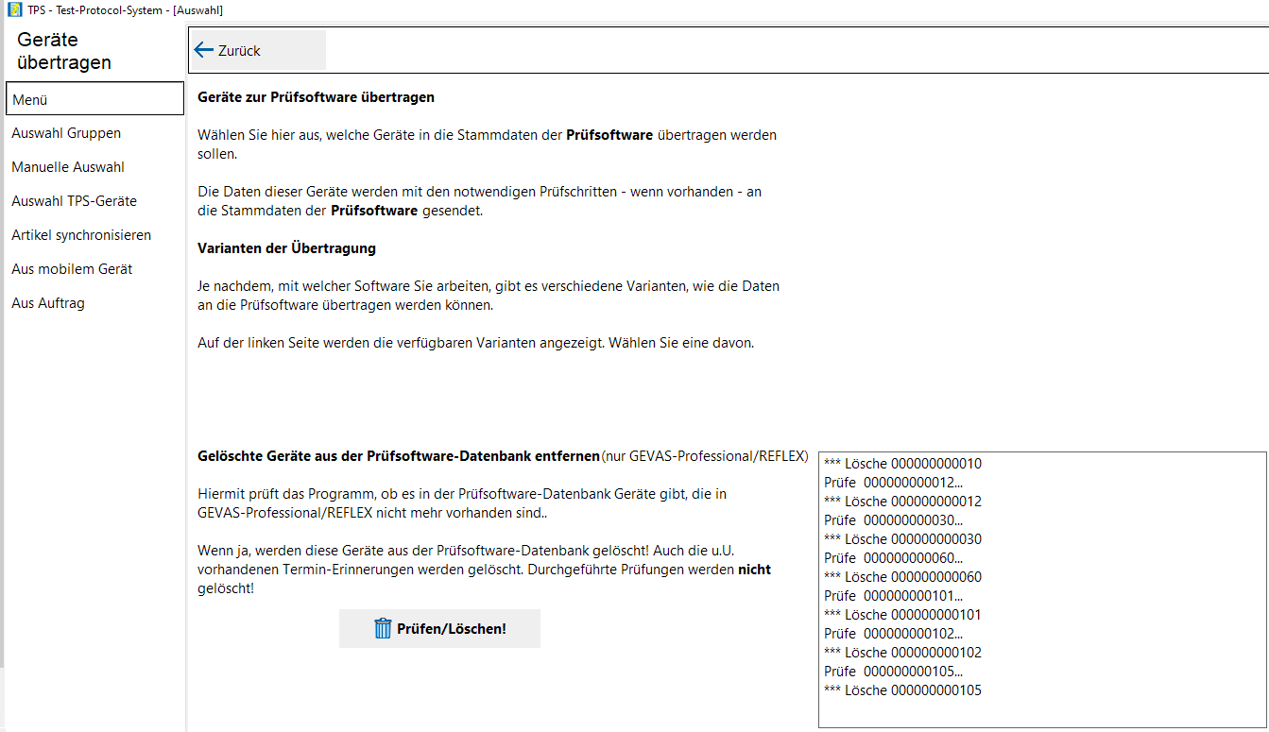Click log line '*** Lösche 000000000102'
Screen dimensions: 1269x732
(902, 653)
